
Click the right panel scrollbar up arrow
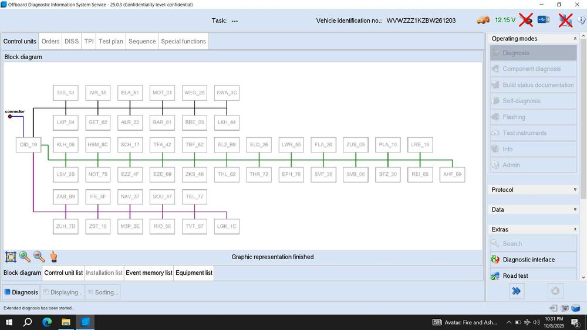pyautogui.click(x=583, y=36)
